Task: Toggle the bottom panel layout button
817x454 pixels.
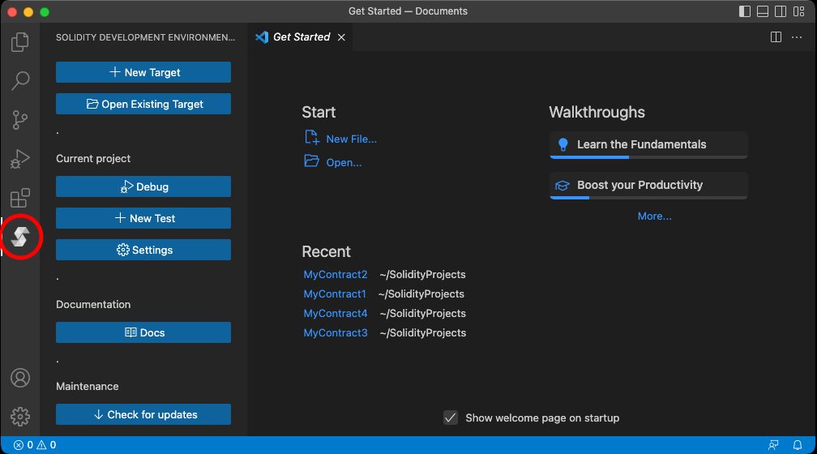Action: 763,11
